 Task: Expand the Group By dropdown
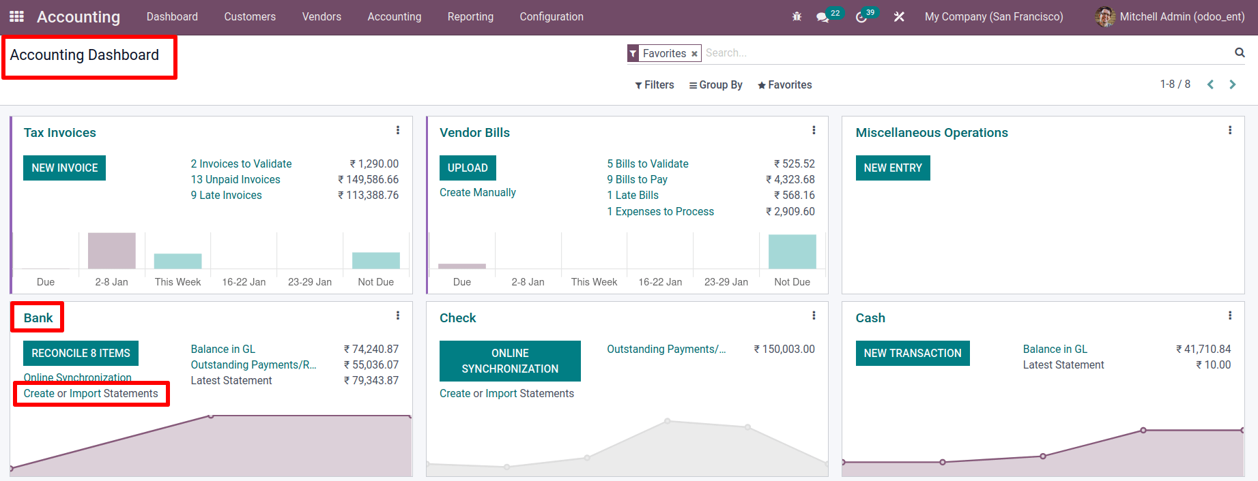(x=715, y=84)
